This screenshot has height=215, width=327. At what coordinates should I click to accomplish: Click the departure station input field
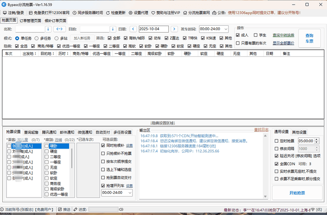pos(30,29)
